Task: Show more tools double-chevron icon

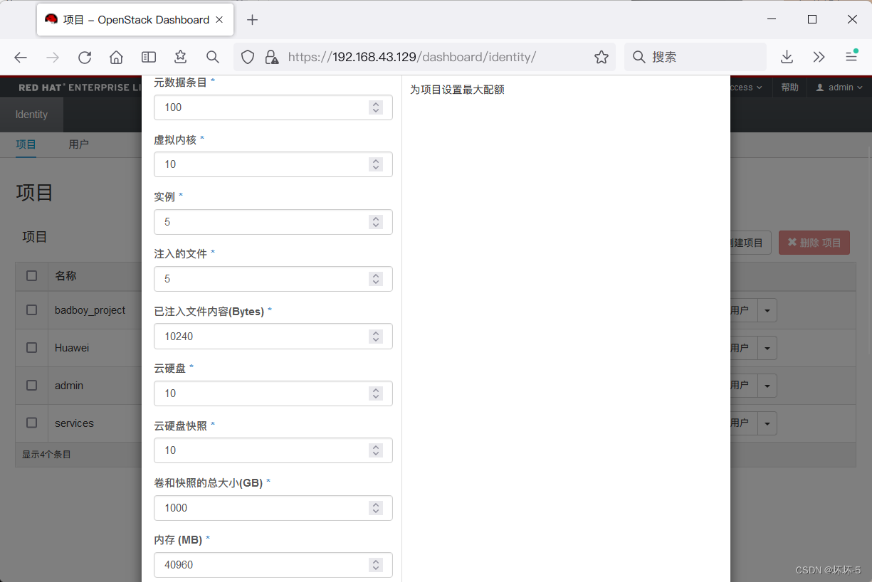Action: click(819, 57)
